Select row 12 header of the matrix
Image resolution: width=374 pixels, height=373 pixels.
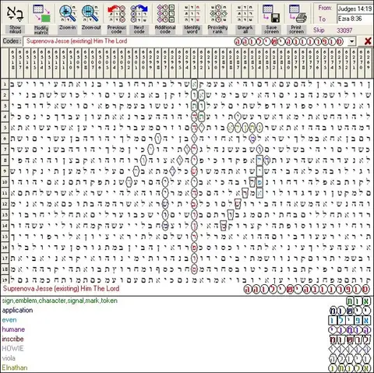coord(5,204)
